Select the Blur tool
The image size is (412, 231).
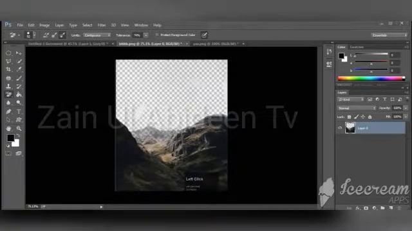tap(8, 103)
